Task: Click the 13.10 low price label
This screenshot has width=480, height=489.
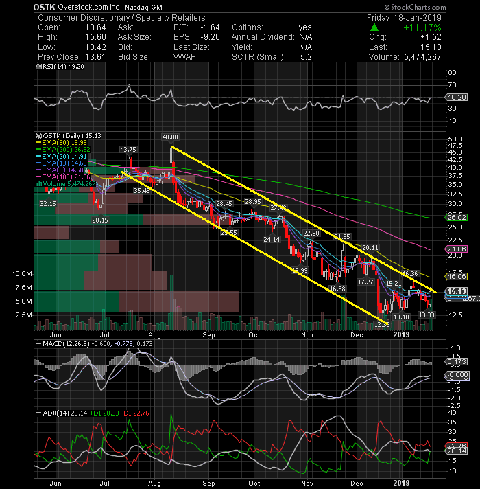Action: [401, 317]
